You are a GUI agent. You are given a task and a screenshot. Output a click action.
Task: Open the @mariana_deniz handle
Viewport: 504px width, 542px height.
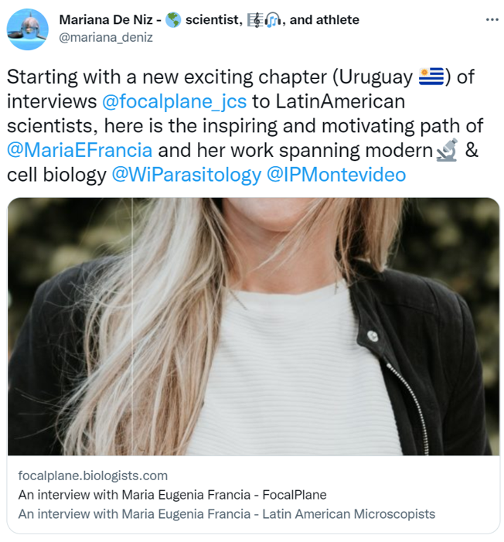point(106,37)
